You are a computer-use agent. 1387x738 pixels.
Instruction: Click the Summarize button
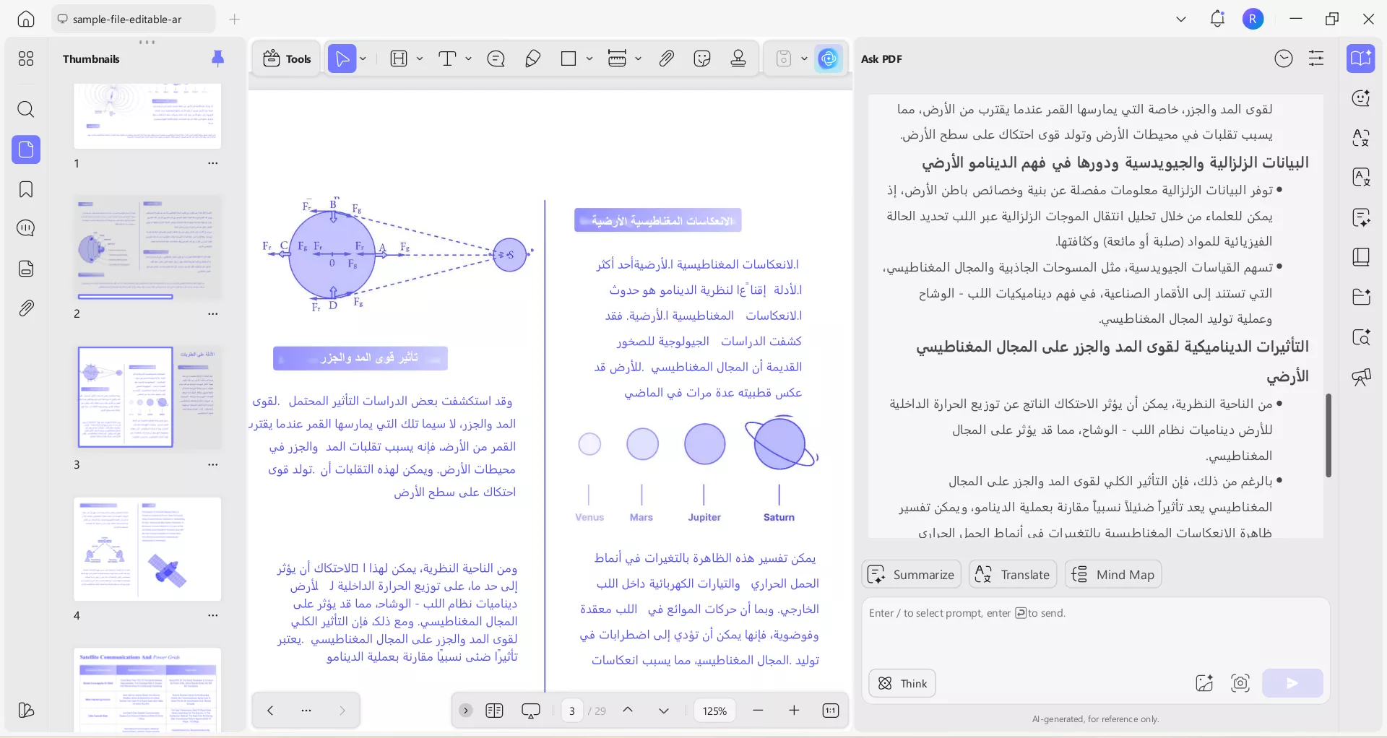(x=911, y=574)
